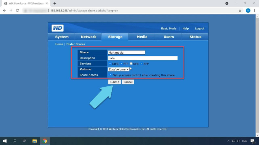
Task: Go to the Users tab
Action: pyautogui.click(x=169, y=37)
